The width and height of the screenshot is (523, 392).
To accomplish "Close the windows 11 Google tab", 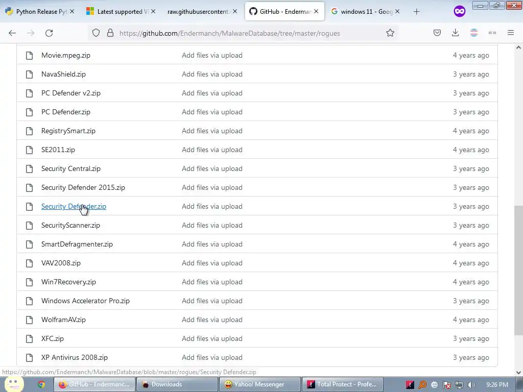I will tap(397, 11).
